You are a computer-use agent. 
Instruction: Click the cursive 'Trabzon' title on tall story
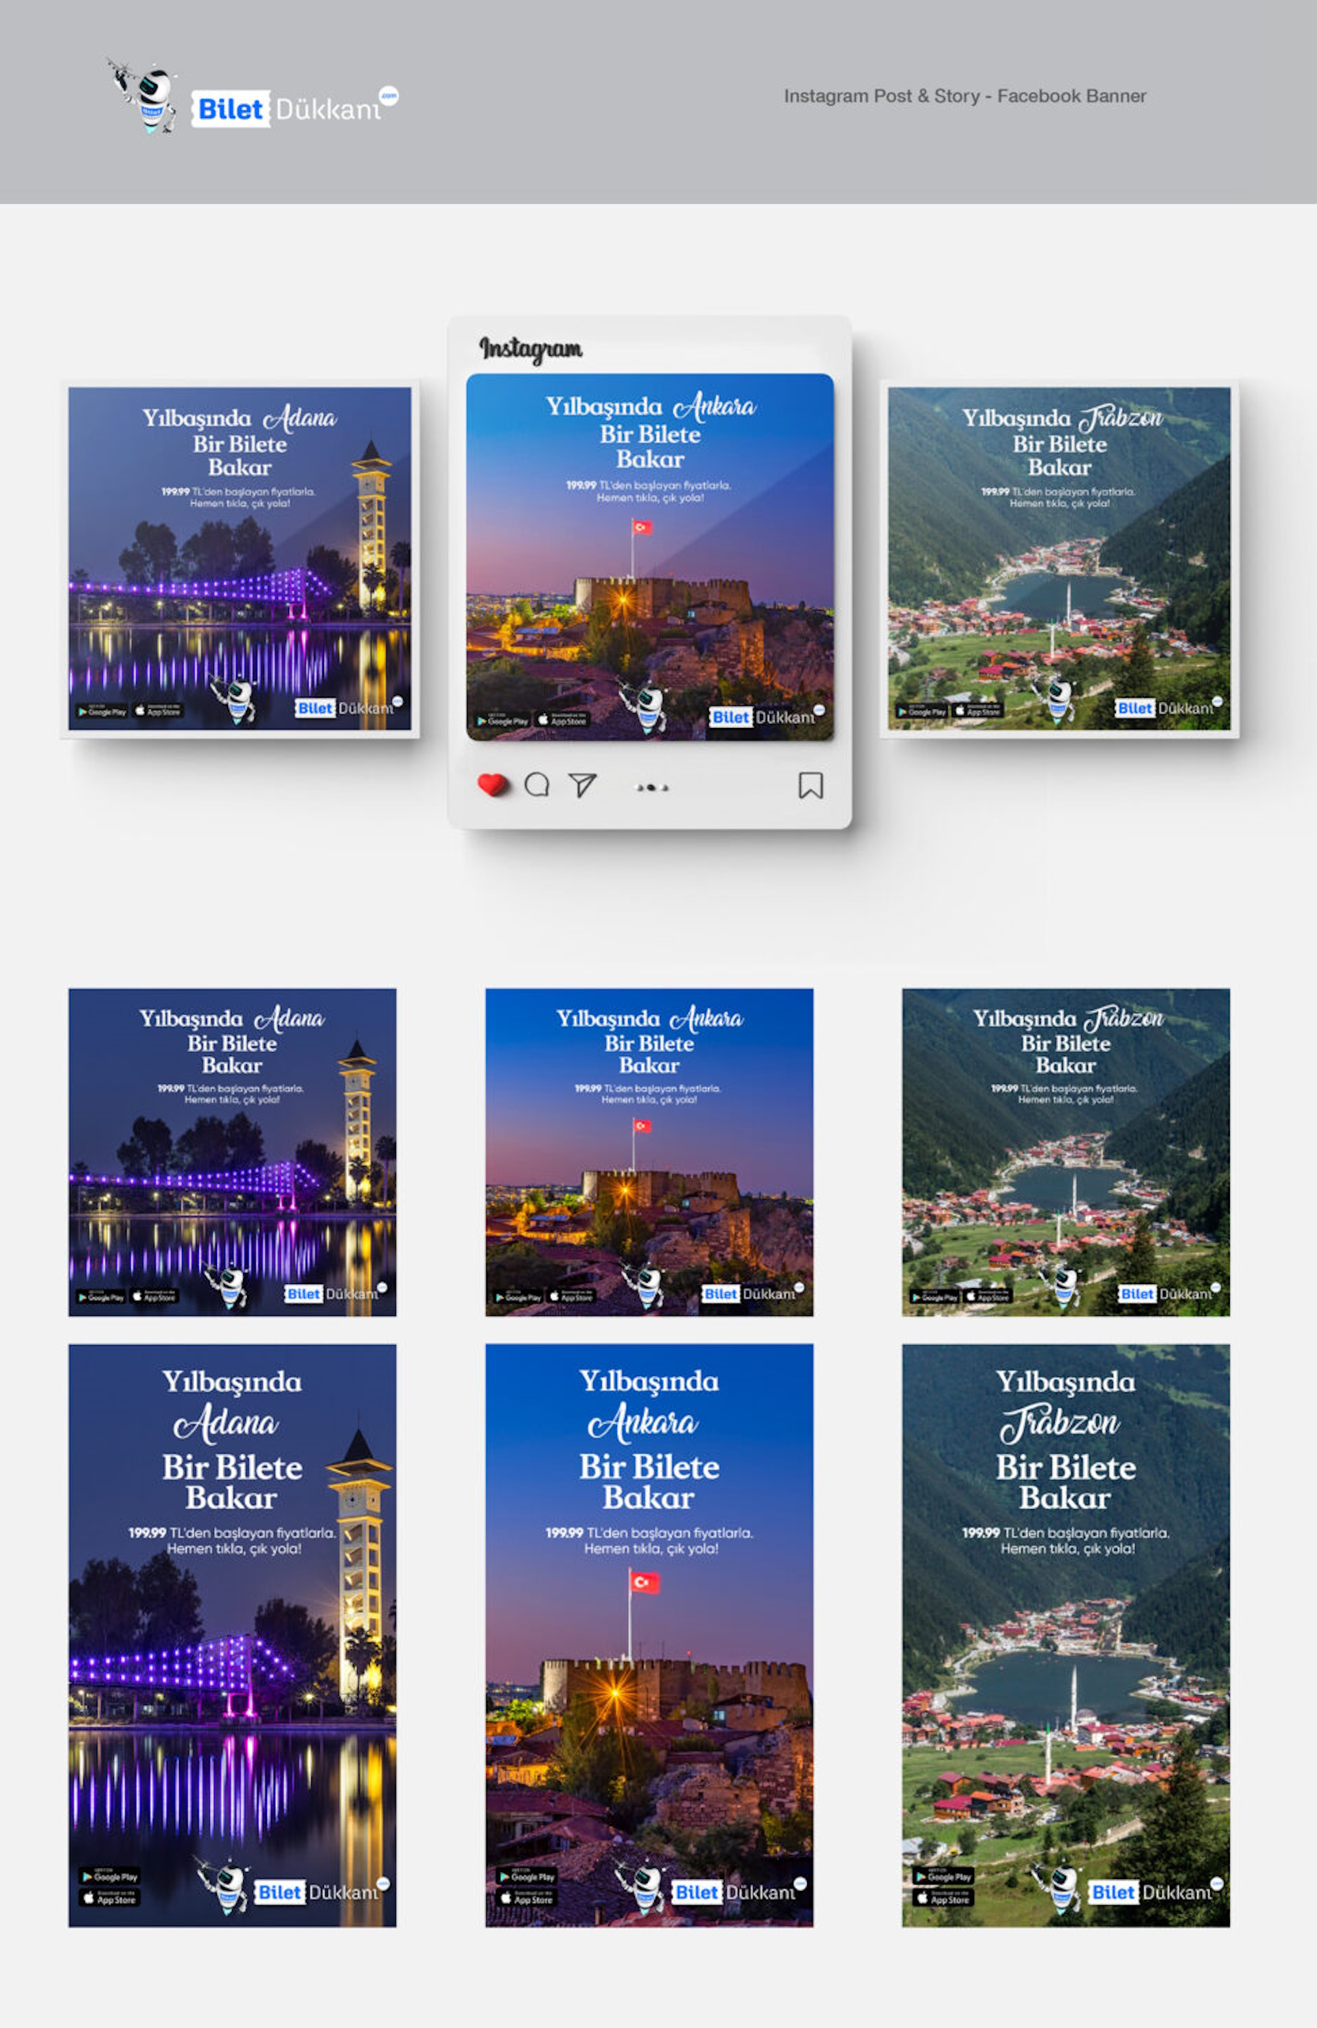1060,1423
